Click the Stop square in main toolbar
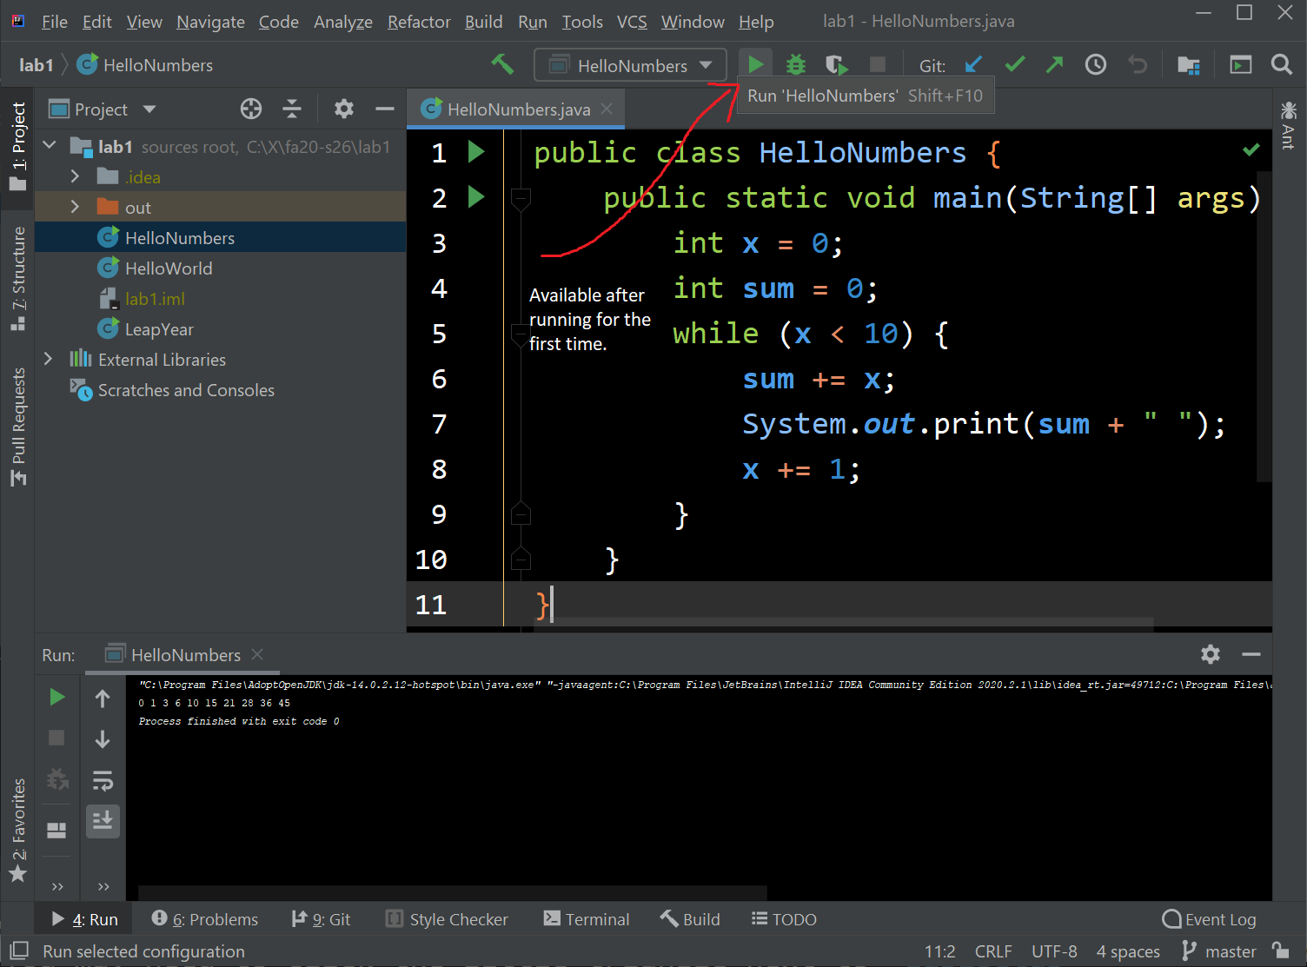The image size is (1307, 967). click(x=878, y=64)
